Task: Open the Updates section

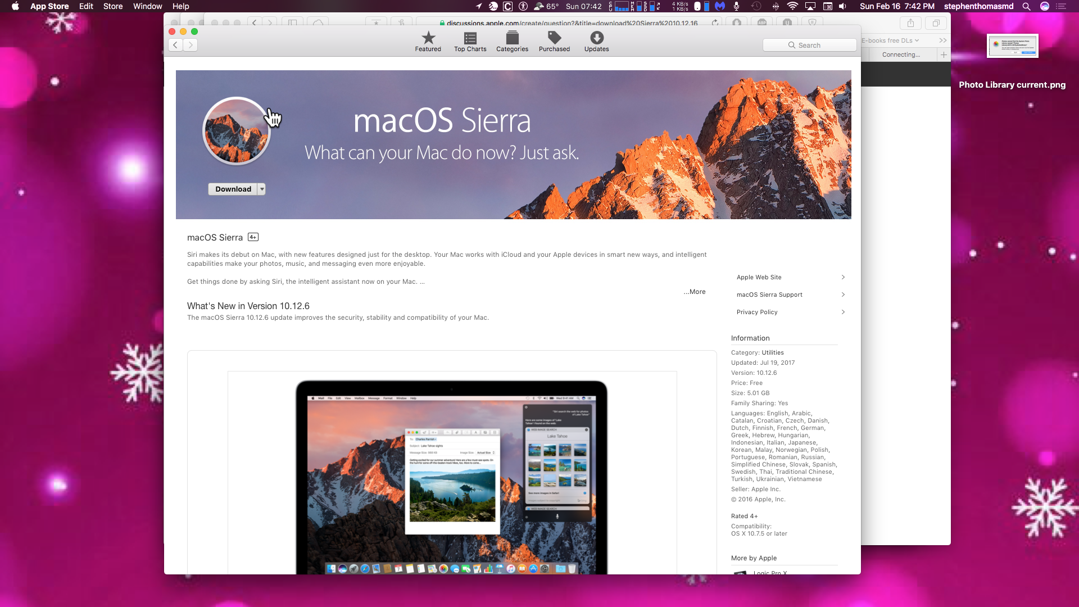Action: (596, 42)
